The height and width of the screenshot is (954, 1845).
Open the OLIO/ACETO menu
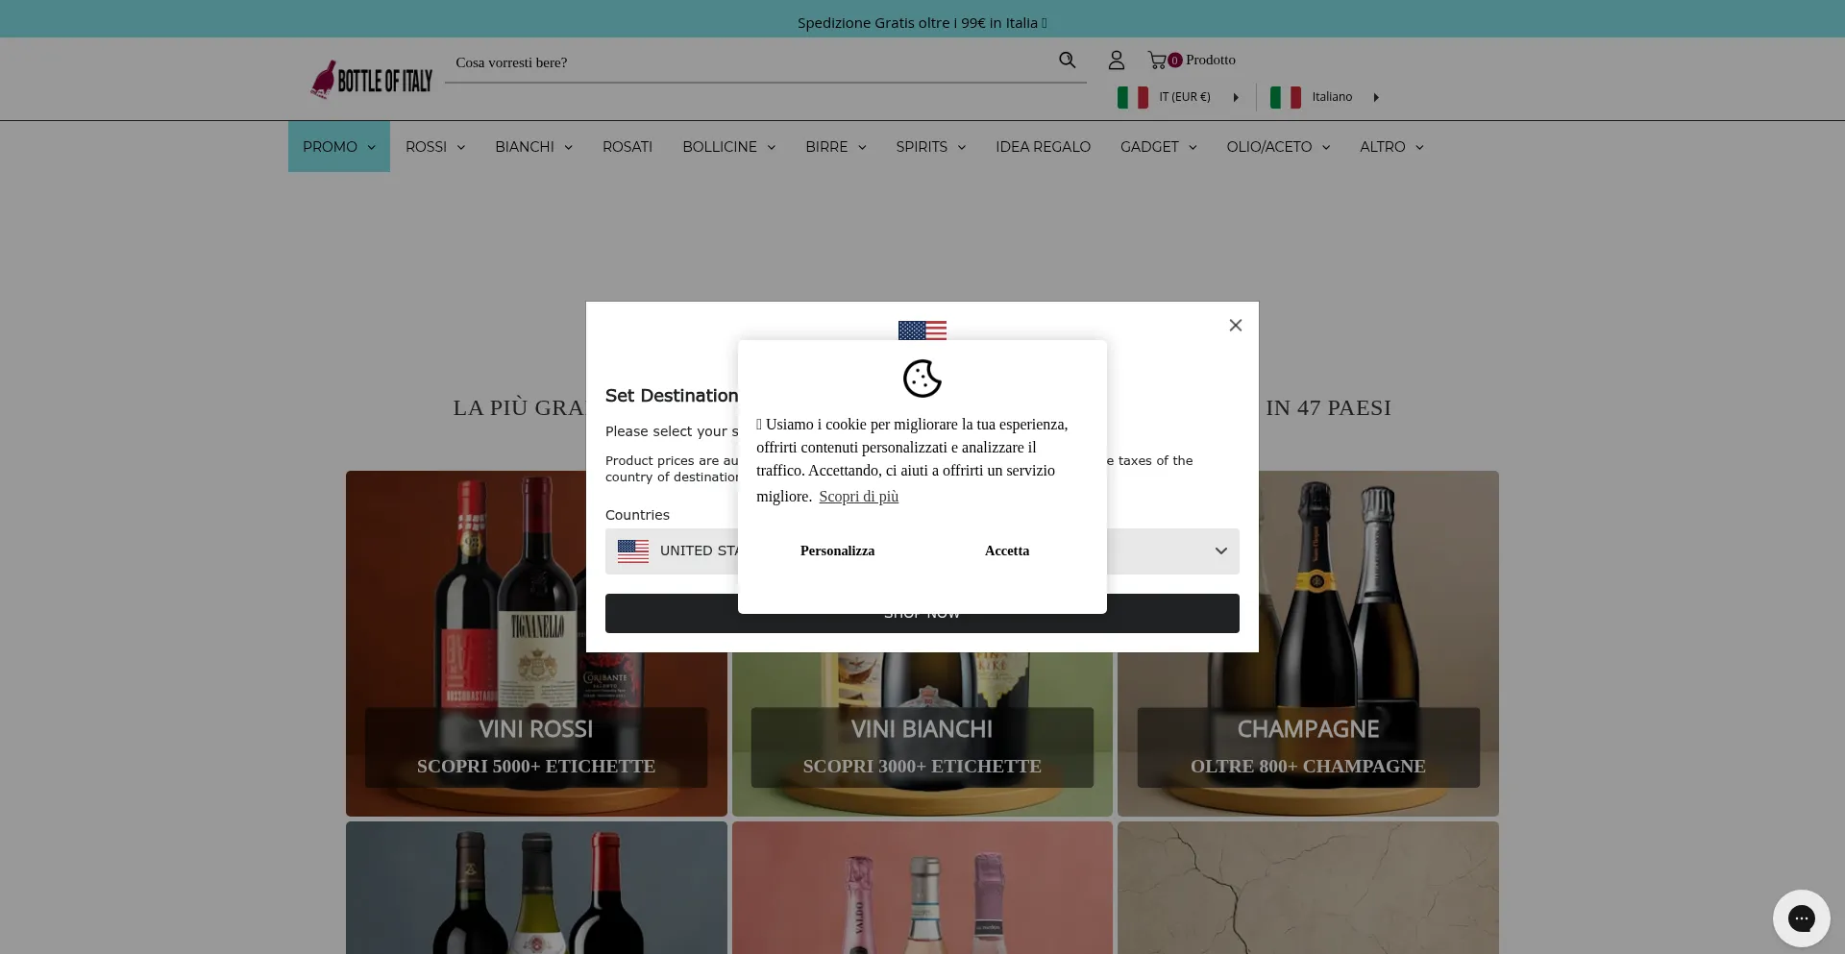(1278, 147)
